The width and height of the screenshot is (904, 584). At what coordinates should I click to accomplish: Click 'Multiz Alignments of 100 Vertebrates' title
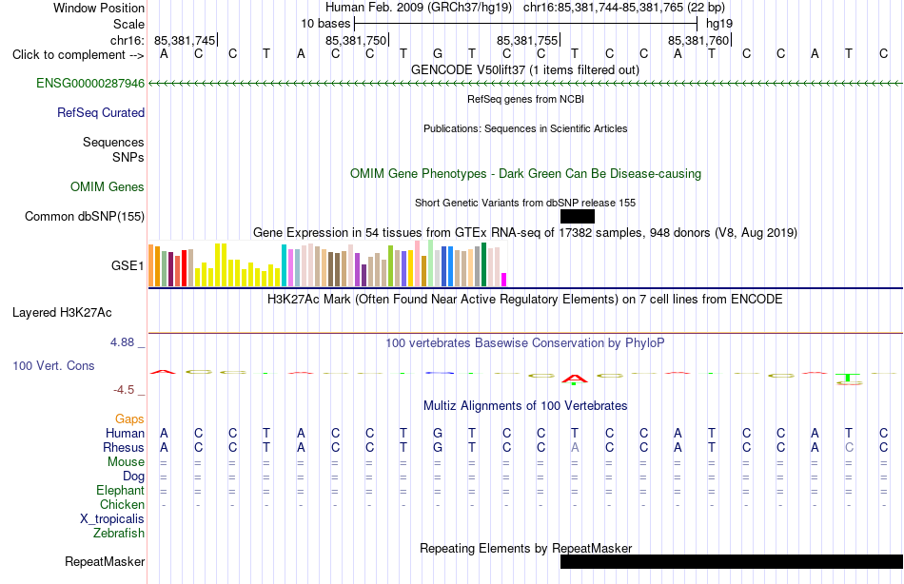click(x=525, y=405)
